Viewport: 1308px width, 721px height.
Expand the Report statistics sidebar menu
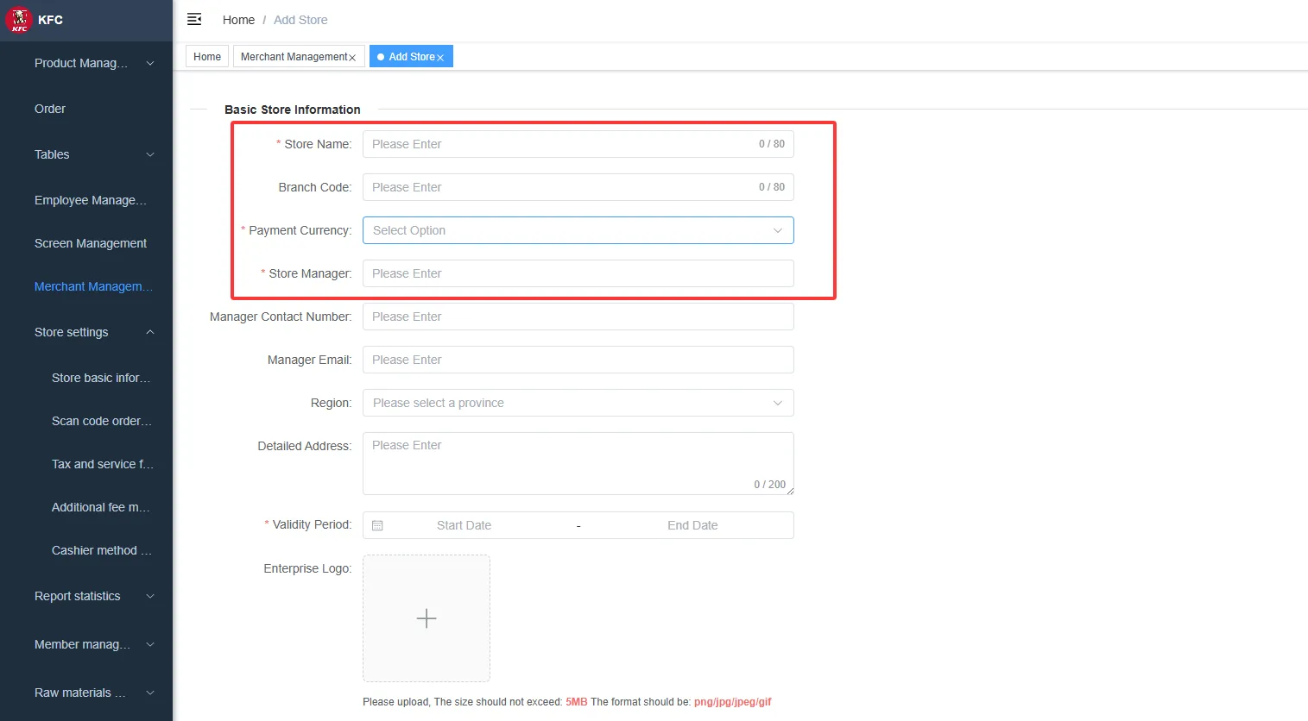pyautogui.click(x=86, y=596)
